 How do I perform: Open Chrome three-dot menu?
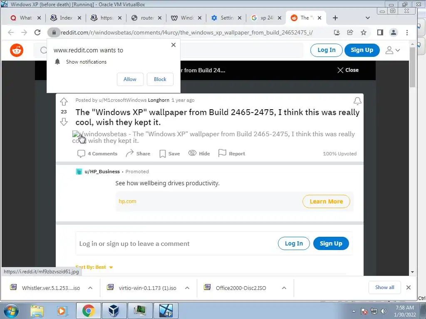[407, 32]
